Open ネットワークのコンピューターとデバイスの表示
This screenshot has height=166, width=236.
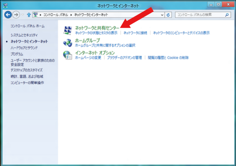[x=182, y=33]
